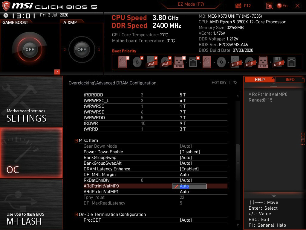Select the non-UEFI USB floppy boot device
Viewport: 306px width, 230px height.
tap(277, 62)
